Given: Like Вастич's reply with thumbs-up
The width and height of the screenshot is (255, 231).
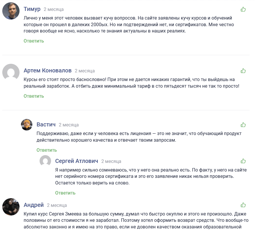Looking at the screenshot, I should coord(243,125).
